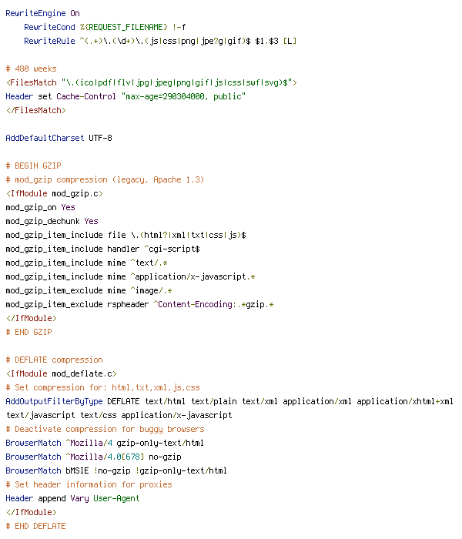The image size is (462, 539).
Task: Click the mod_gzip_dechunk Yes line
Action: 52,221
